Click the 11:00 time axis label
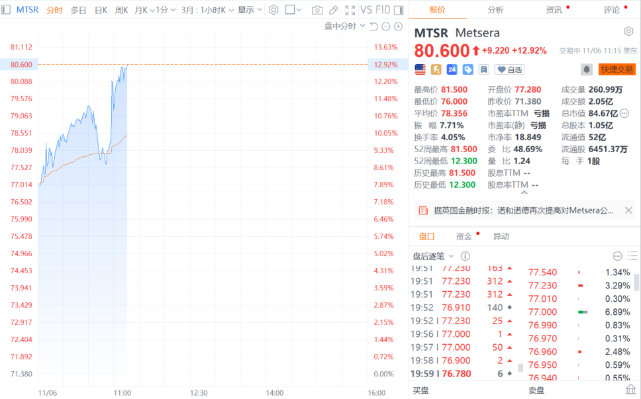Screen dimensions: 641x399 click(x=123, y=393)
